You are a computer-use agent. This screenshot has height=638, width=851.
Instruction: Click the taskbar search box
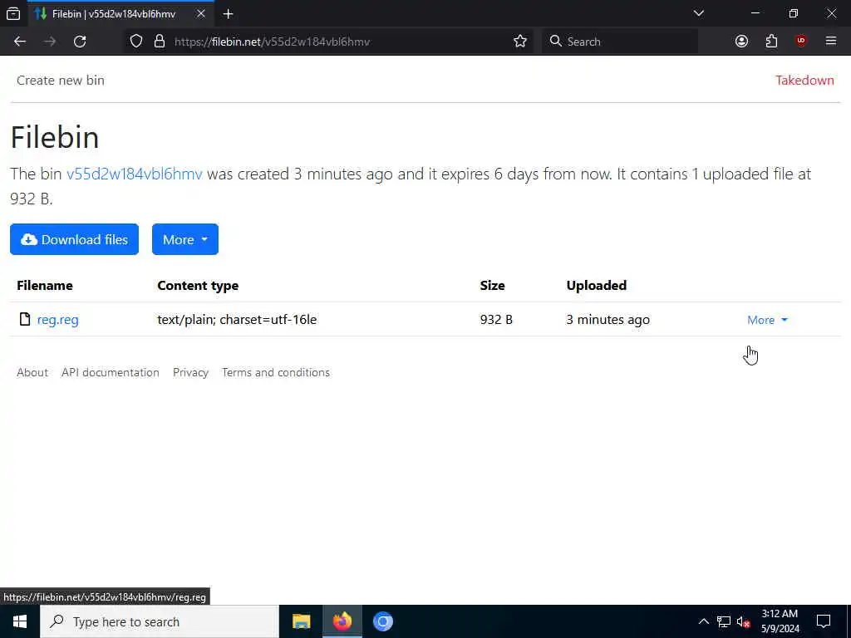point(160,621)
